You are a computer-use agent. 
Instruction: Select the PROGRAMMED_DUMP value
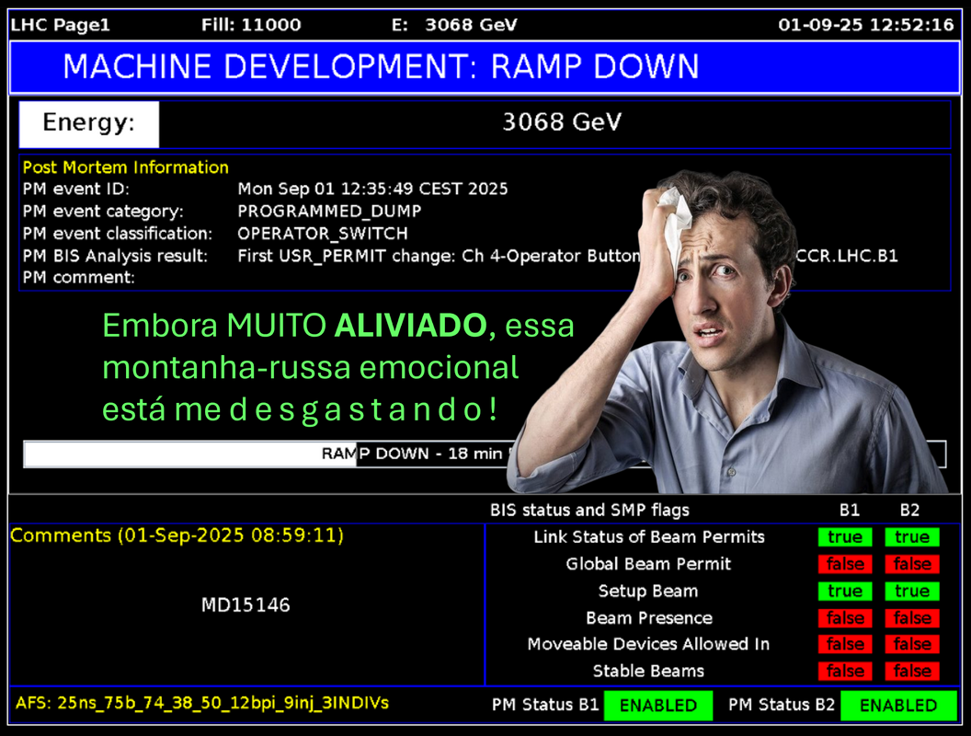pyautogui.click(x=329, y=212)
